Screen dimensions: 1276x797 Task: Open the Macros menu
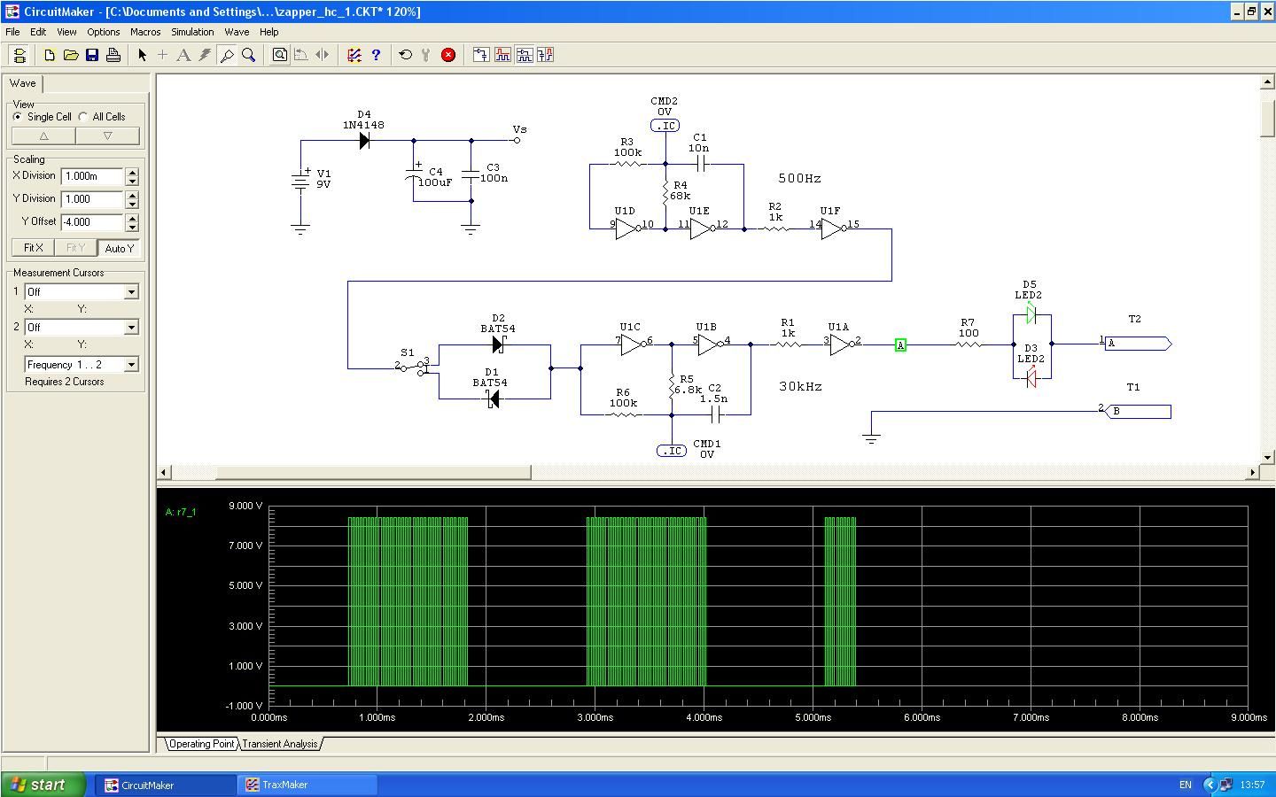click(x=145, y=32)
